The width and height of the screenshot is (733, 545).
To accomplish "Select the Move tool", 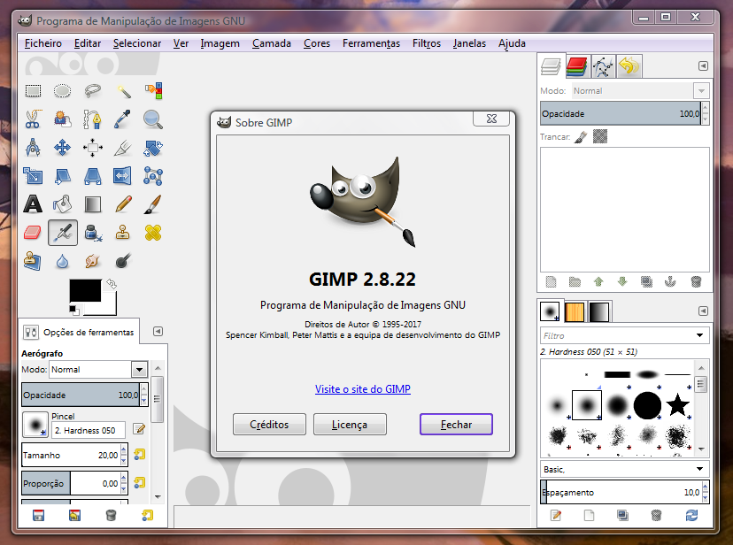I will [x=62, y=148].
